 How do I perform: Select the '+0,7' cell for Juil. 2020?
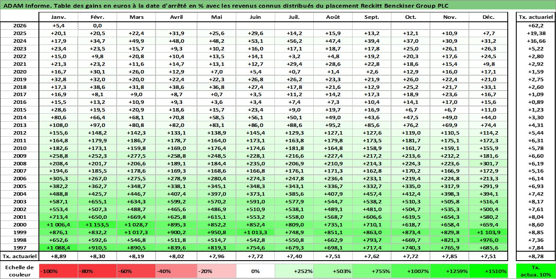[x=294, y=72]
